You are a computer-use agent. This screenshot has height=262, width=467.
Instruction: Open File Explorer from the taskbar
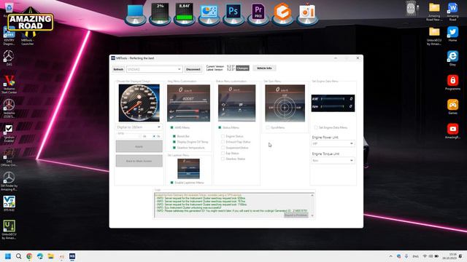coord(50,256)
